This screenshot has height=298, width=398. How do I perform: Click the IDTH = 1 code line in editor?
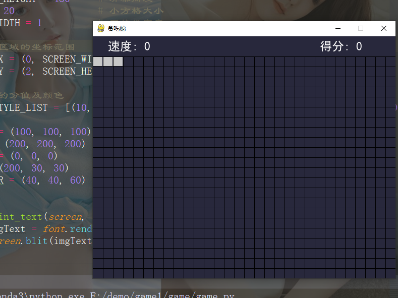pos(21,23)
